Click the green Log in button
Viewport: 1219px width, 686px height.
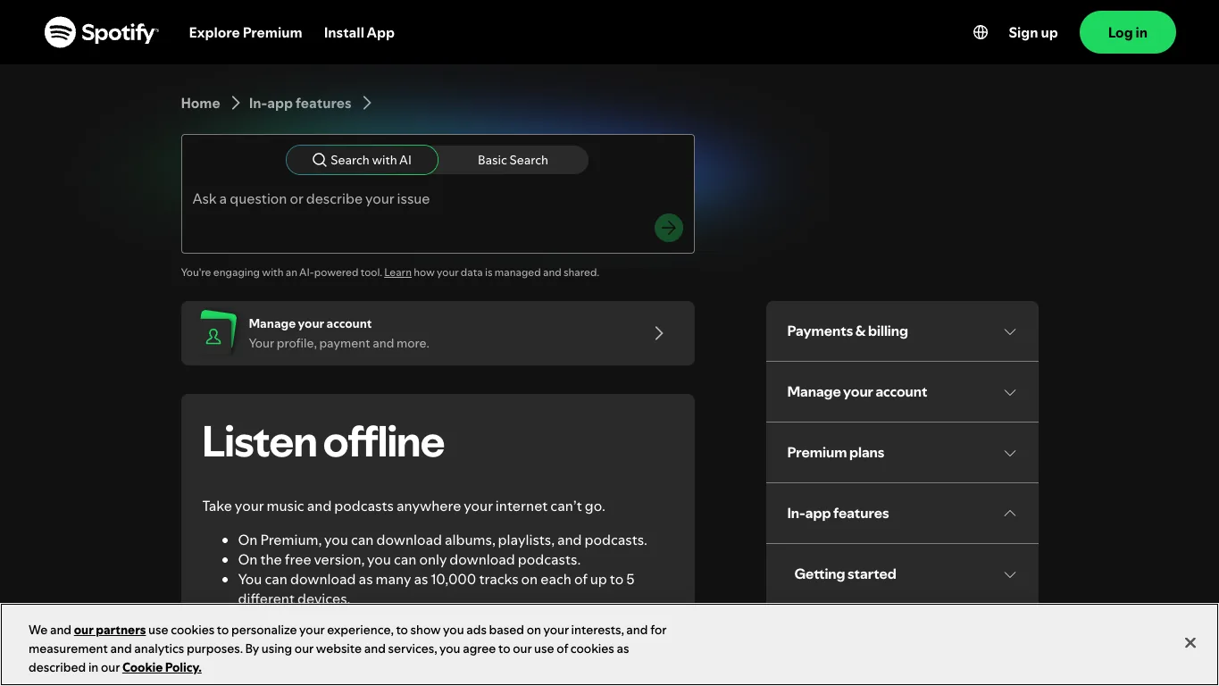(x=1128, y=32)
